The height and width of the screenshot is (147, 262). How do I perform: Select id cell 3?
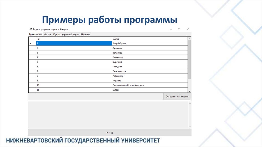[x=74, y=53]
